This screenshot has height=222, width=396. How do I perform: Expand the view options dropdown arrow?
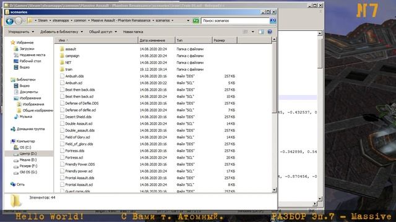pyautogui.click(x=252, y=31)
